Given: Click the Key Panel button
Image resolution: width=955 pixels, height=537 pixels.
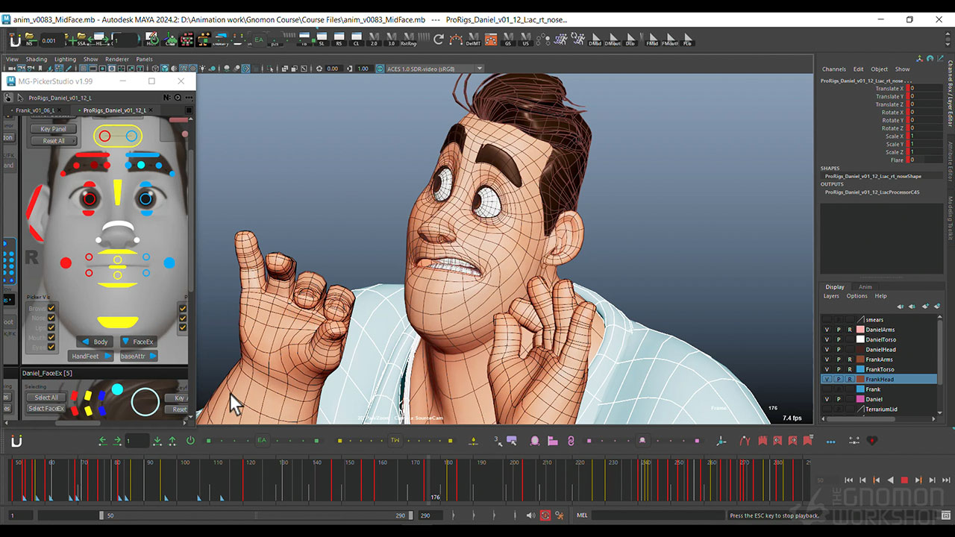Looking at the screenshot, I should click(54, 129).
